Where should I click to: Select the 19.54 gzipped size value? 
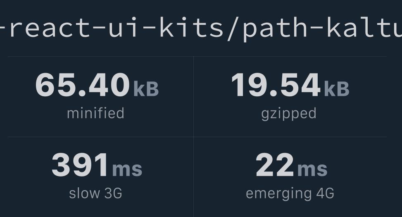point(276,84)
